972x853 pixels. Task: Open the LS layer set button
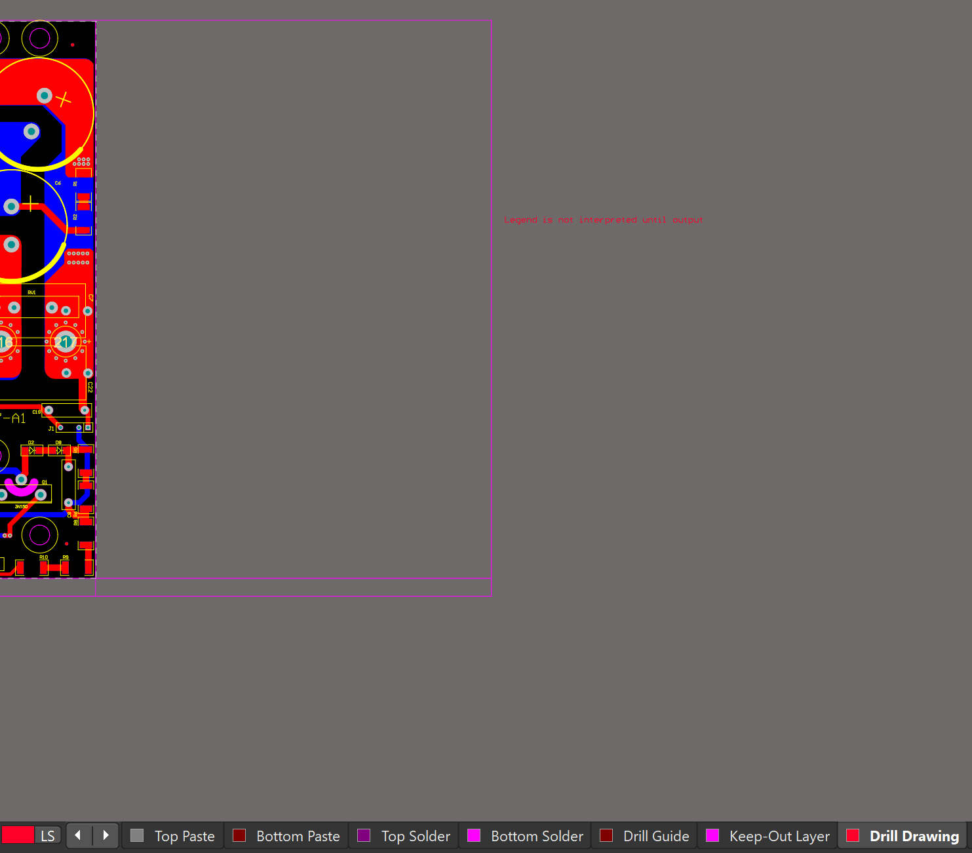[x=48, y=836]
